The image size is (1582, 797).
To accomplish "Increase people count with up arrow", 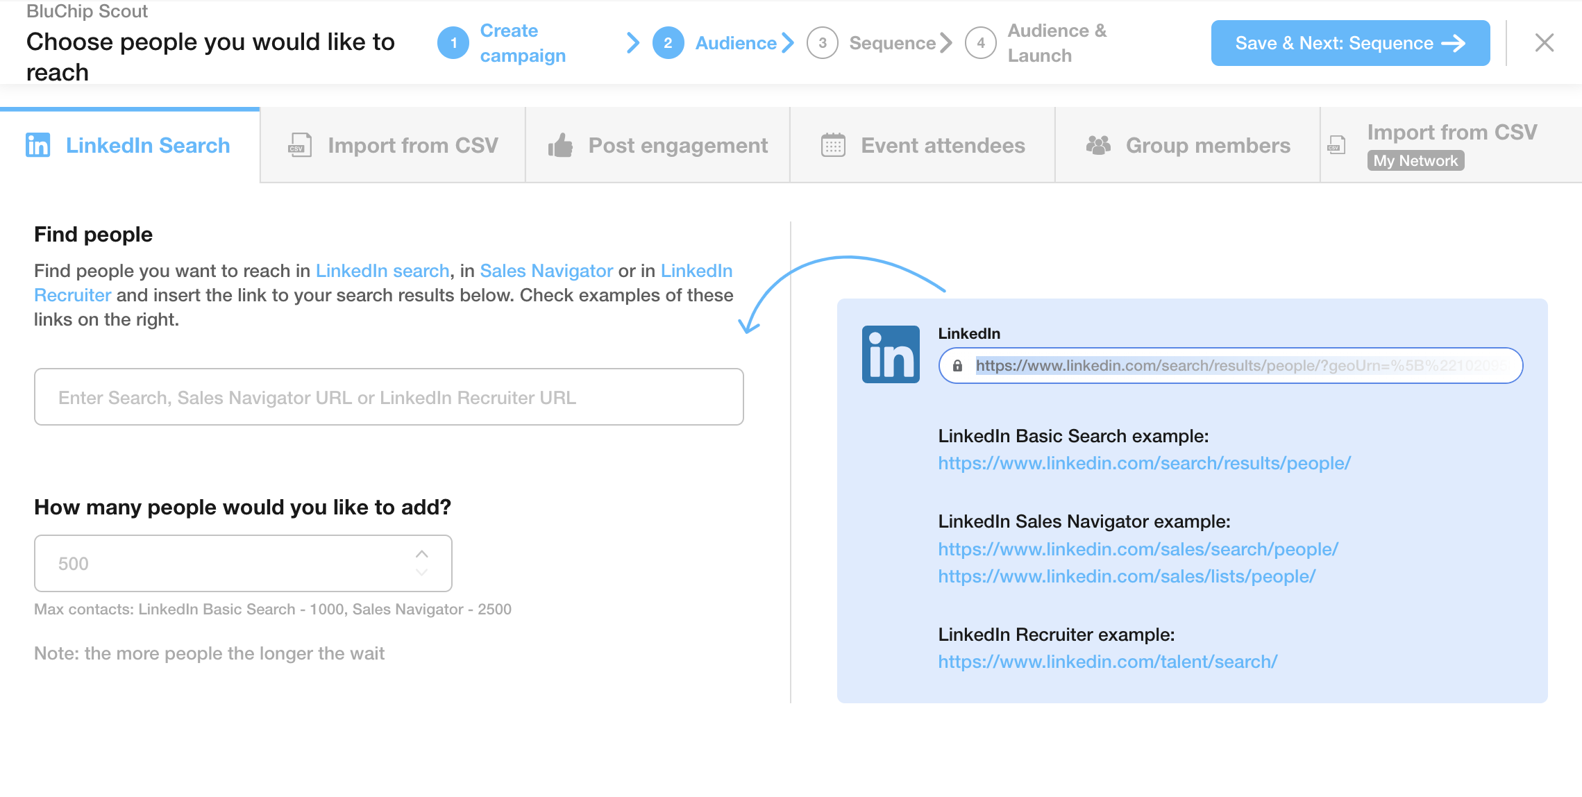I will [x=421, y=554].
